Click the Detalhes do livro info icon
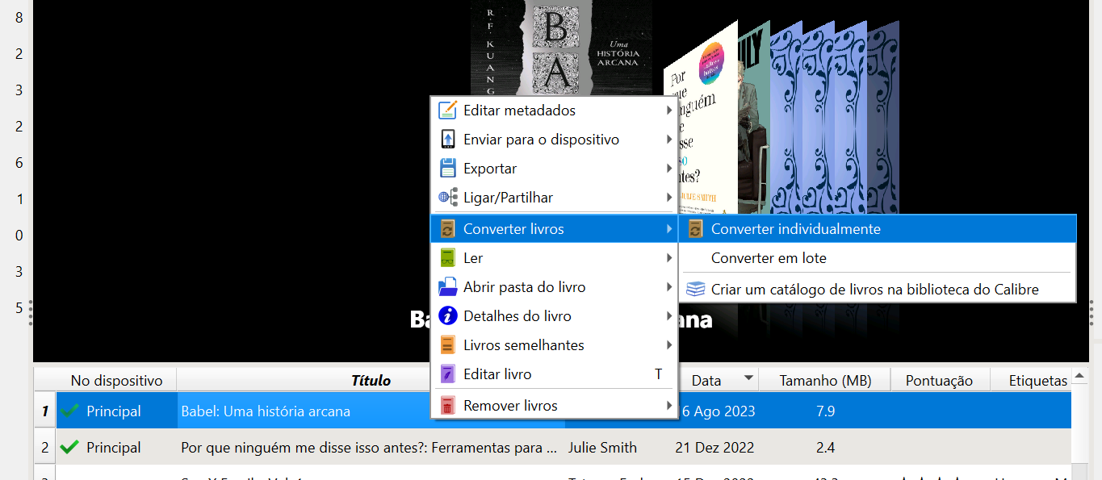The width and height of the screenshot is (1102, 480). pos(447,316)
